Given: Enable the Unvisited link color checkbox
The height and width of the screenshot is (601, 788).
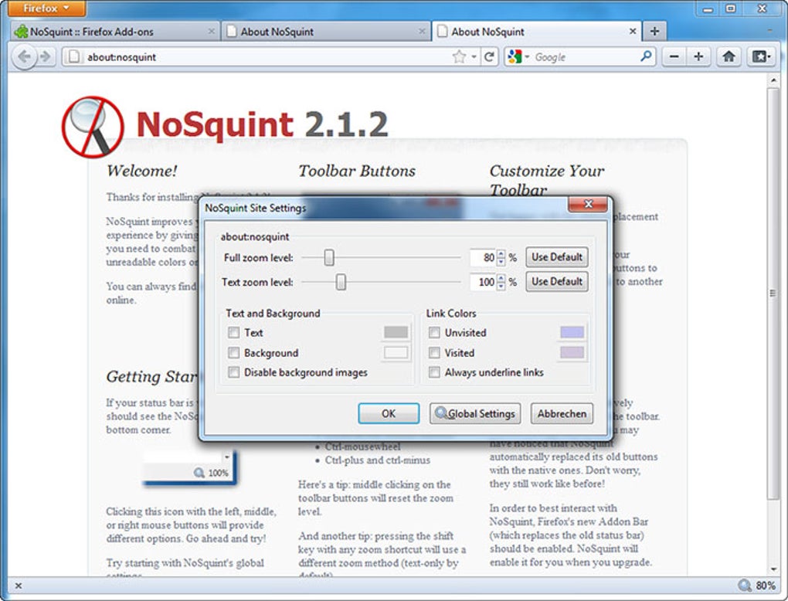Looking at the screenshot, I should click(x=434, y=333).
